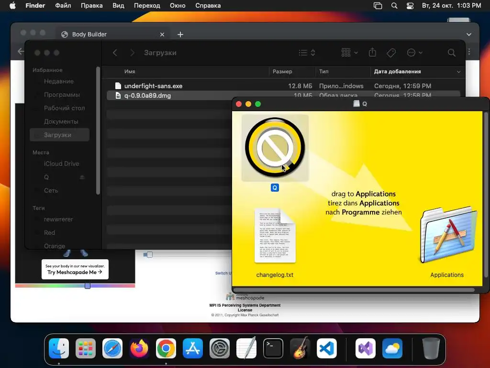Sort by Имя column header
Image resolution: width=490 pixels, height=368 pixels.
pos(130,71)
